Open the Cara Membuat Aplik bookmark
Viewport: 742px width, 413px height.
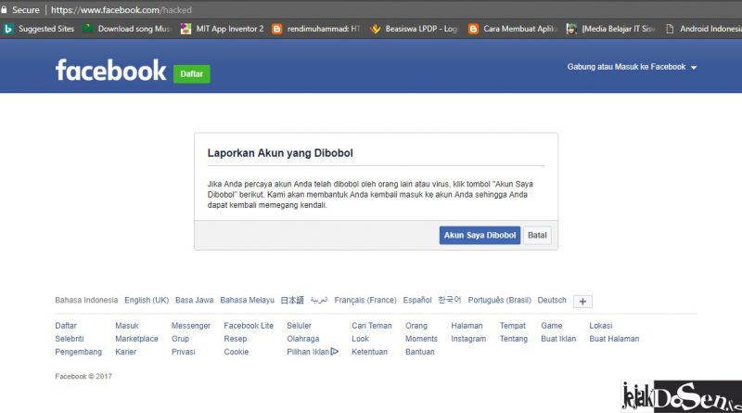[513, 29]
